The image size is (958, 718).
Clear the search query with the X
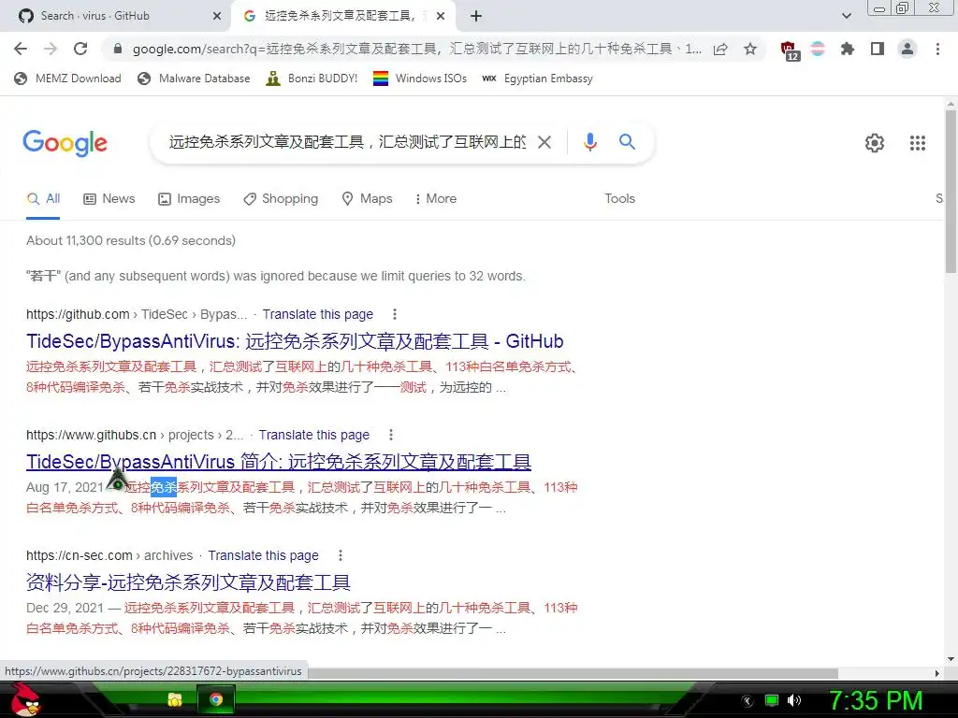544,142
